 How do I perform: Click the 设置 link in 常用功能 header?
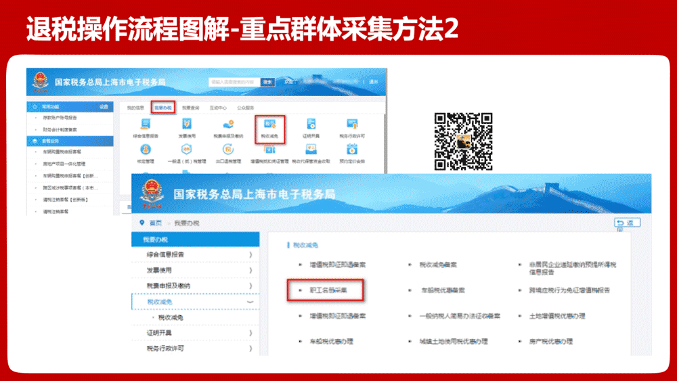coord(104,106)
